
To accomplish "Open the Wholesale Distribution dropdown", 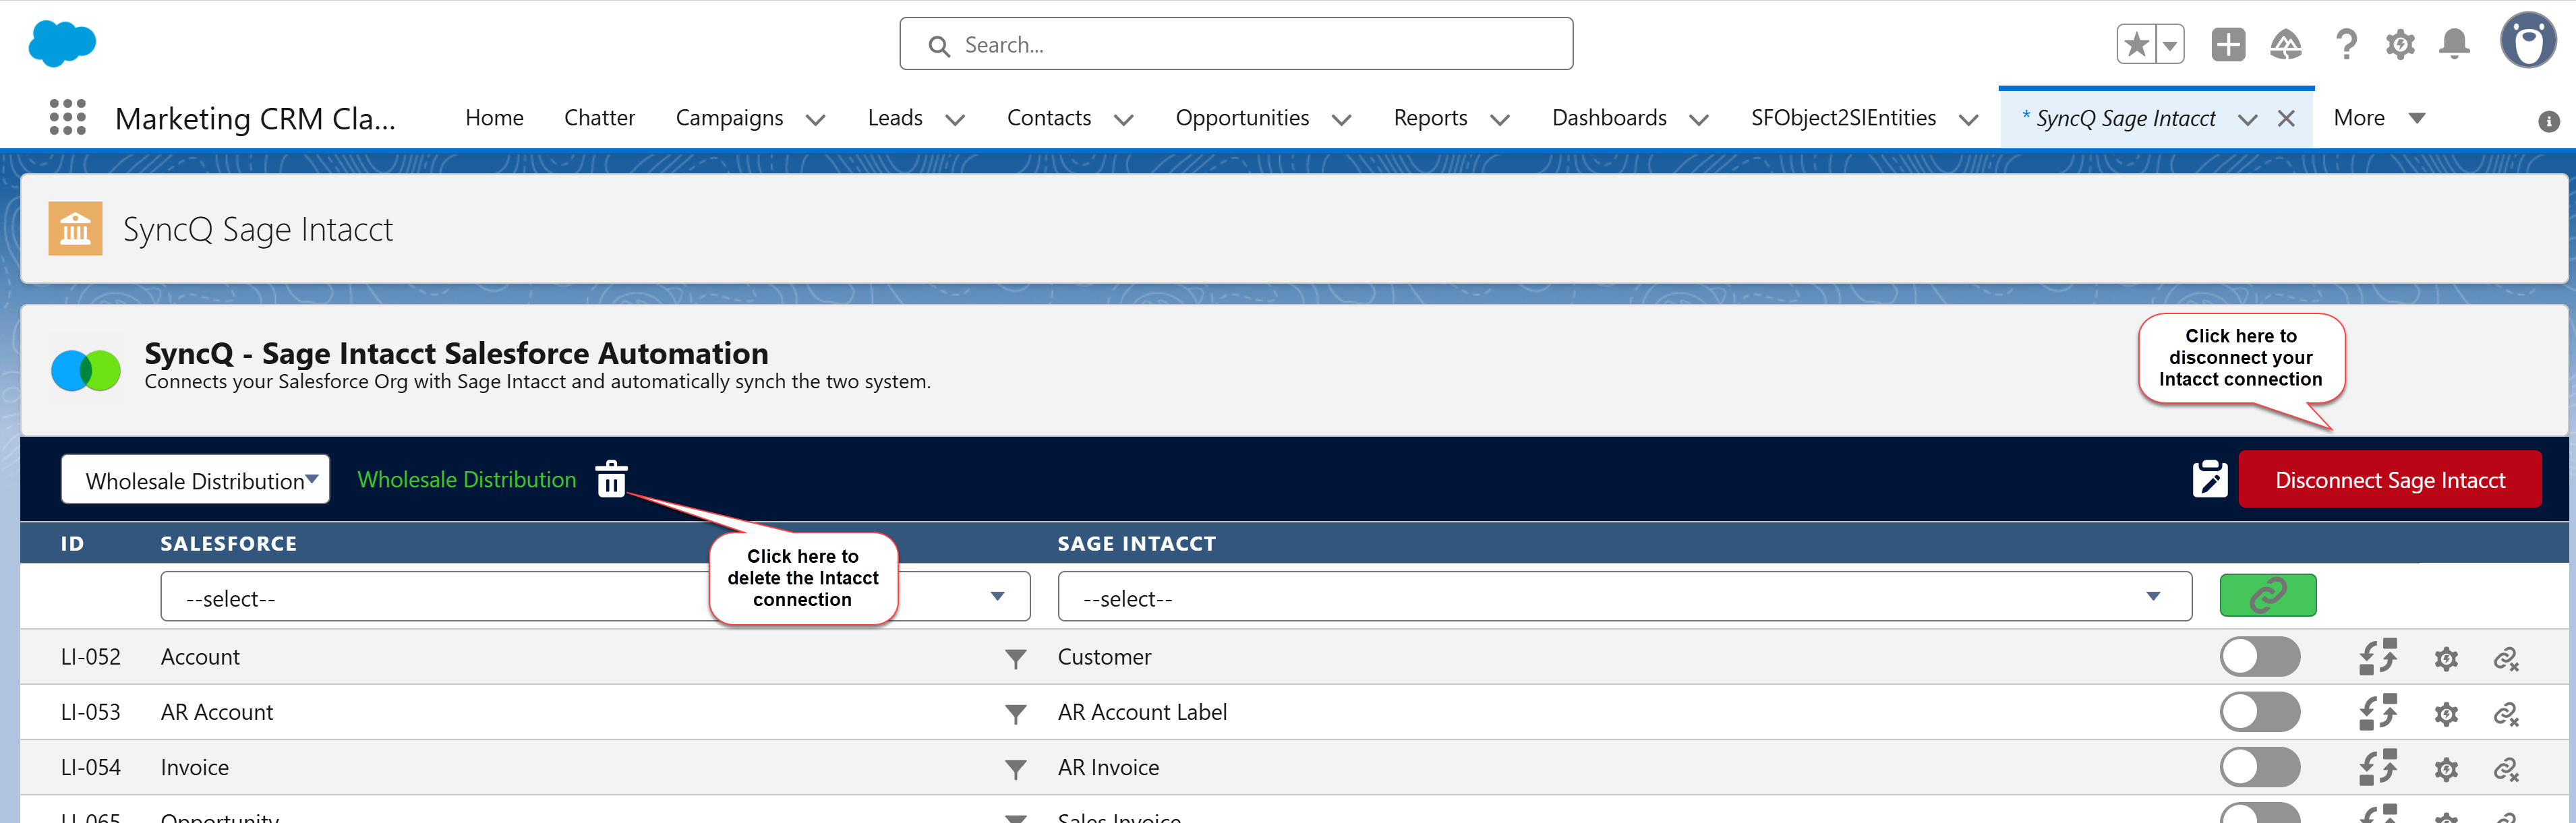I will click(x=195, y=480).
